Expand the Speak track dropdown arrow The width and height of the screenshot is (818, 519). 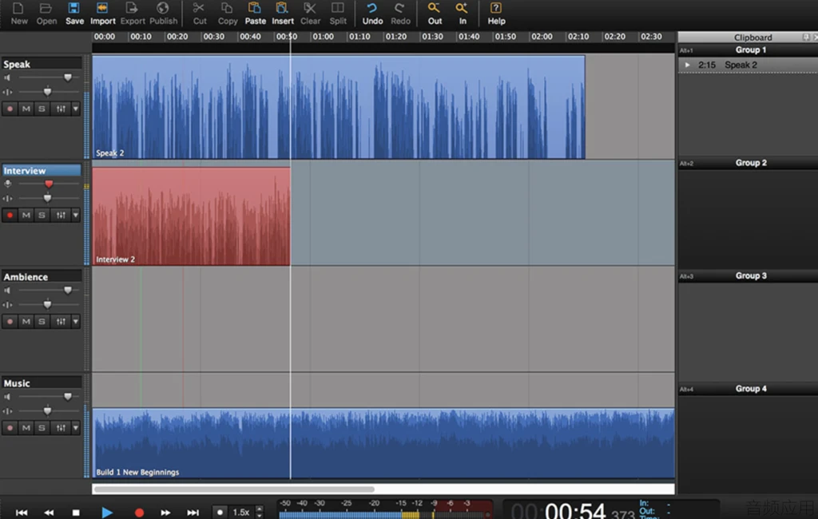click(x=76, y=109)
